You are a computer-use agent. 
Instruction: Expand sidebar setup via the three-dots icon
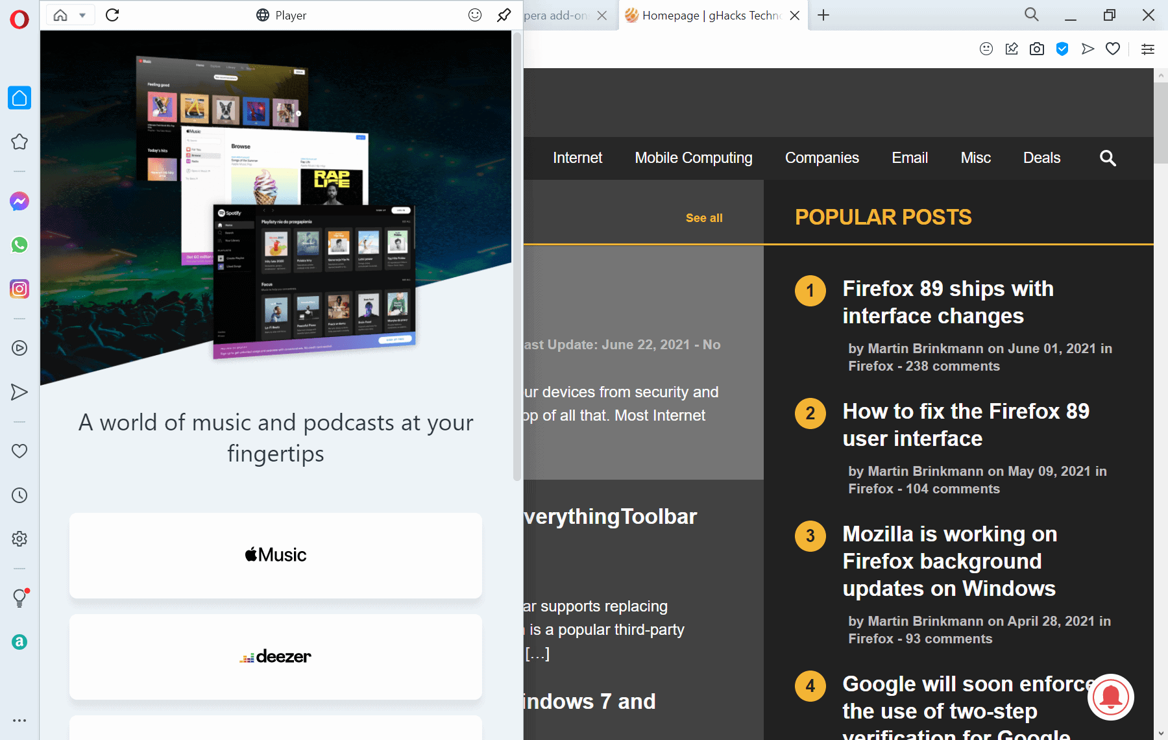coord(19,720)
